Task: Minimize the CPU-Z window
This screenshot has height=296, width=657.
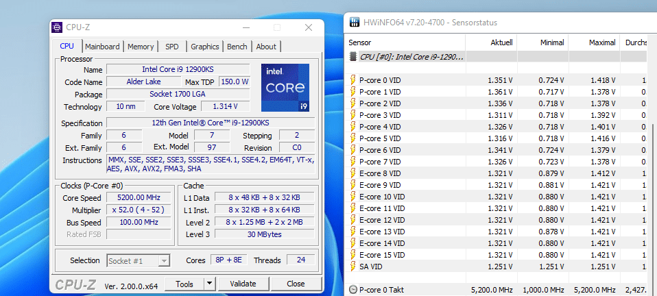Action: coord(246,27)
